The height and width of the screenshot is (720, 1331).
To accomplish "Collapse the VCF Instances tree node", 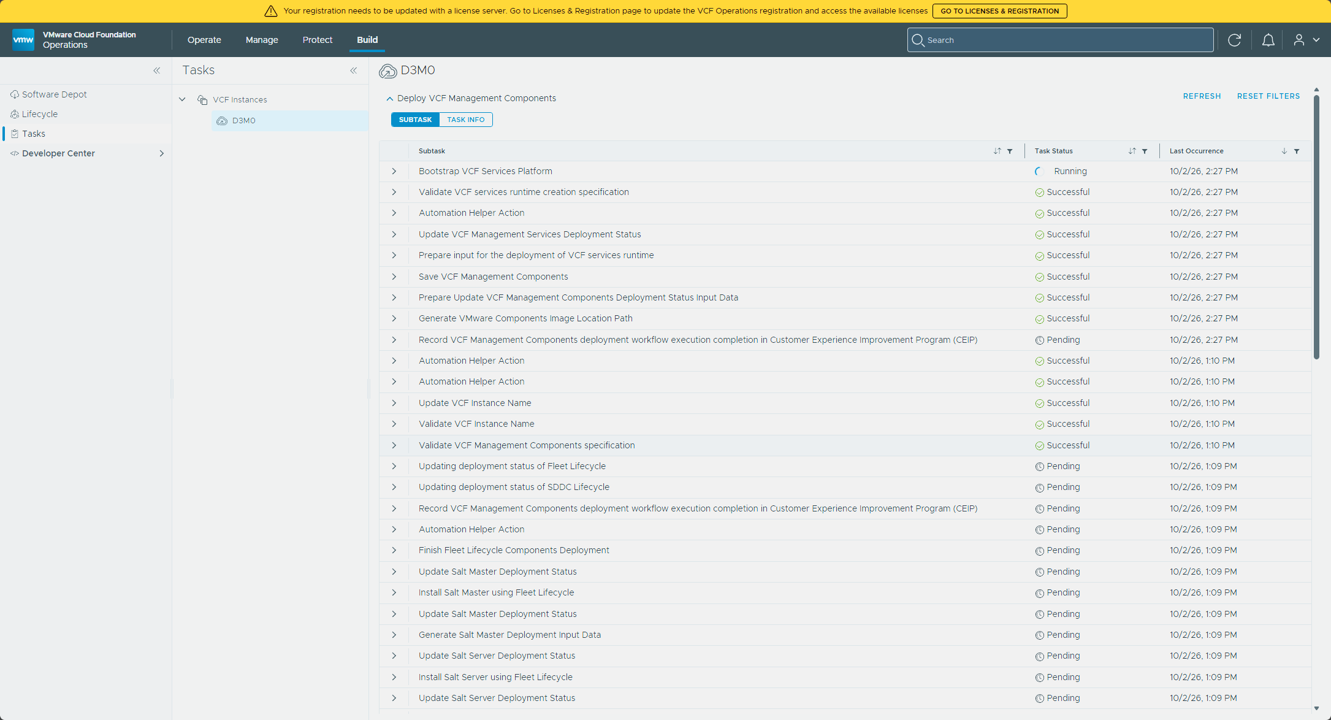I will [x=182, y=99].
